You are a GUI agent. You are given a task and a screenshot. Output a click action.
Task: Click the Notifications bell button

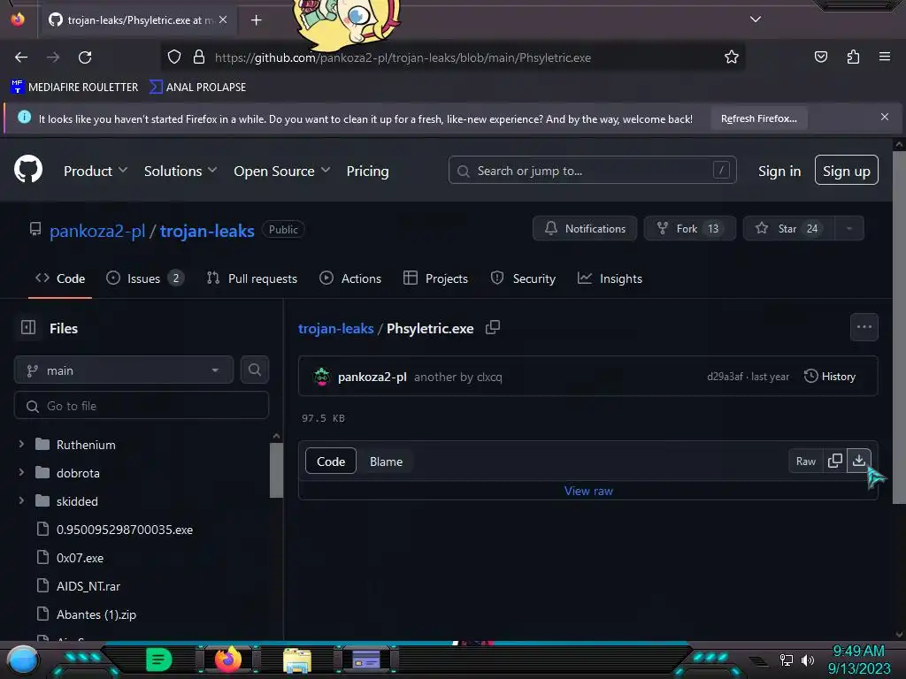(x=585, y=229)
